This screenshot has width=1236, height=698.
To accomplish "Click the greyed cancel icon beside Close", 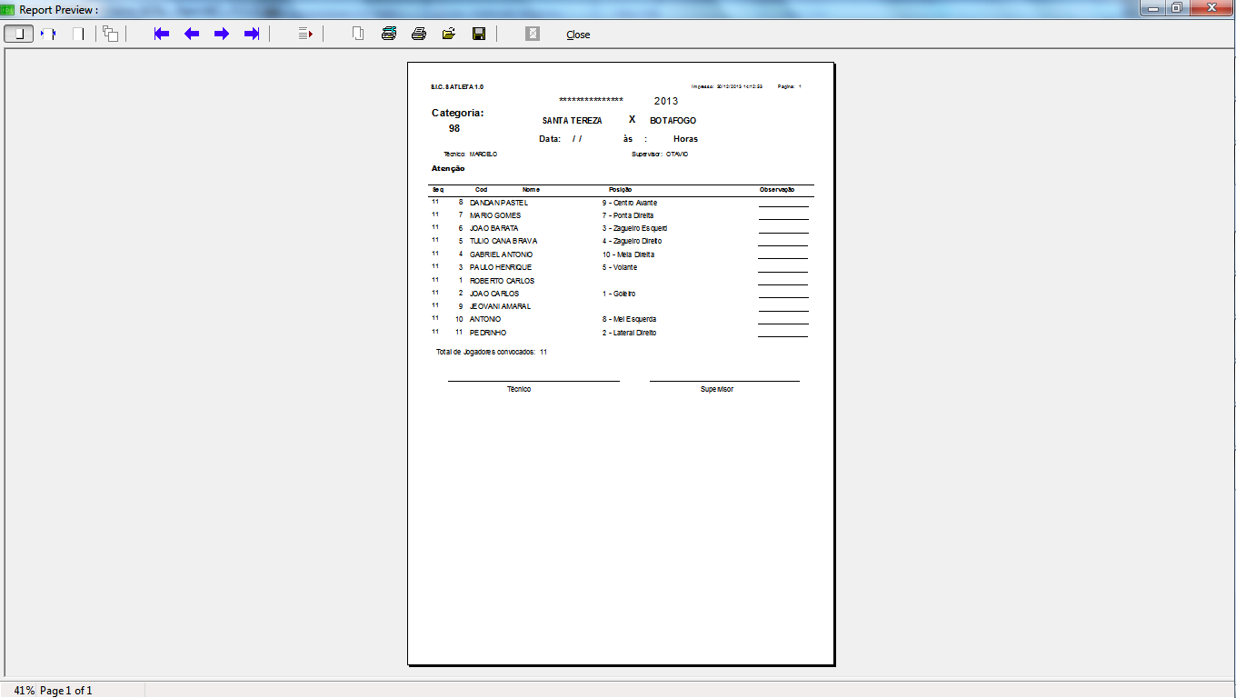I will coord(533,34).
